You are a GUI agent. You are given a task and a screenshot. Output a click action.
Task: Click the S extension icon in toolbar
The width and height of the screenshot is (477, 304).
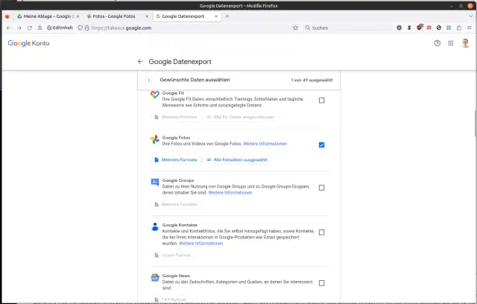point(409,28)
